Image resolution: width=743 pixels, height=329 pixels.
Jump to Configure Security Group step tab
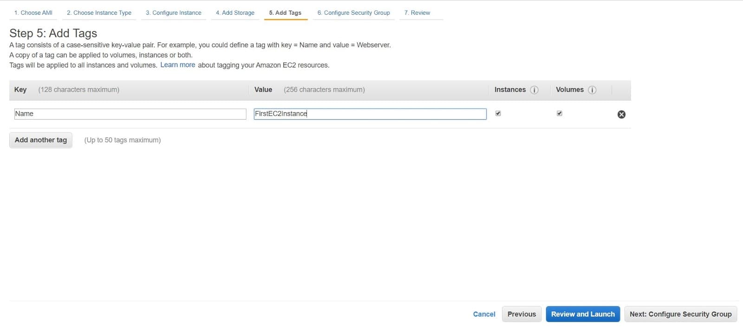[x=354, y=13]
